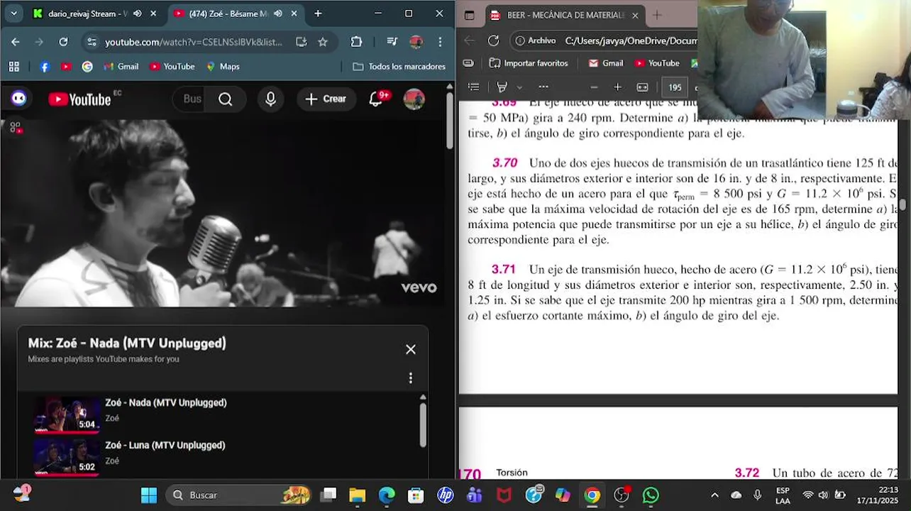
Task: Click the YouTube search box
Action: tap(192, 99)
